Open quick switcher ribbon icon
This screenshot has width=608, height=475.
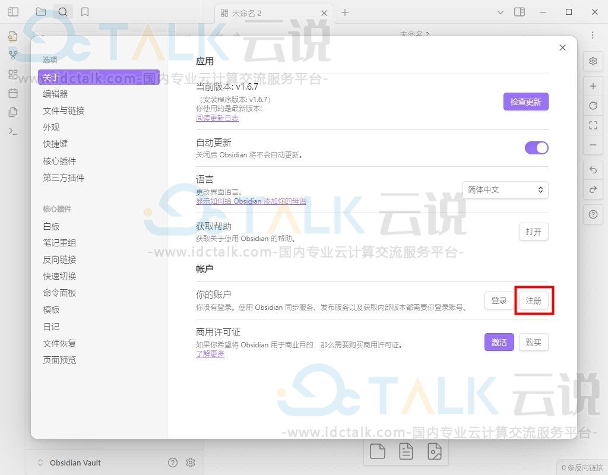[x=13, y=36]
